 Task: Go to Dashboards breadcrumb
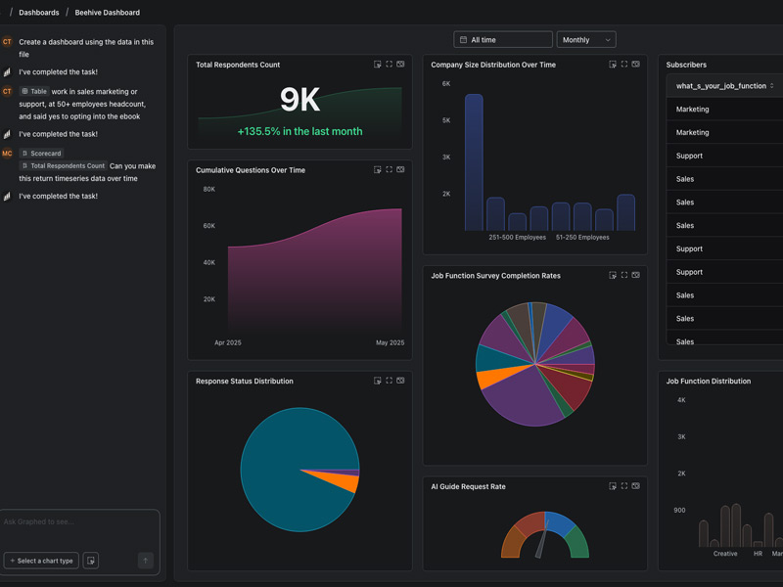pos(39,13)
